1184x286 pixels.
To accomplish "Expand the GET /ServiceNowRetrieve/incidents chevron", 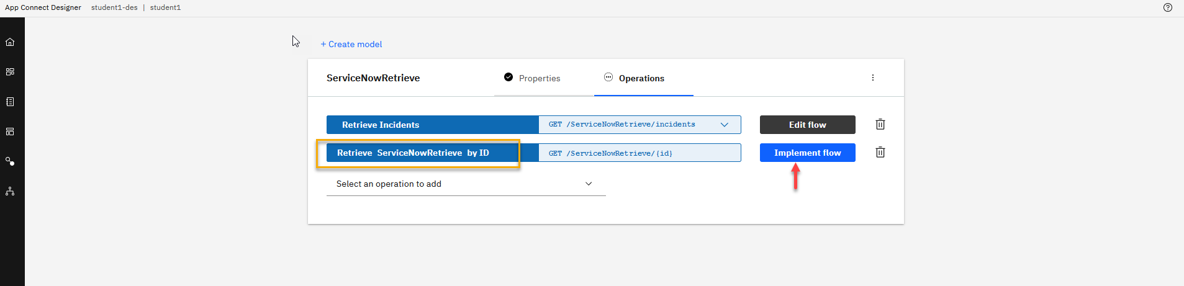I will pyautogui.click(x=724, y=125).
